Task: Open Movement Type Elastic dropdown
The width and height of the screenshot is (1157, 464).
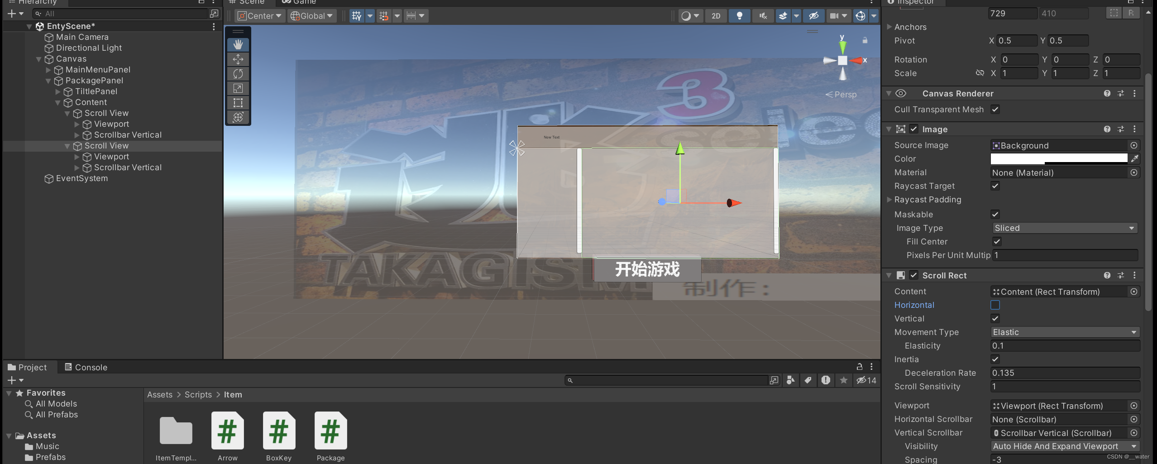Action: tap(1065, 332)
